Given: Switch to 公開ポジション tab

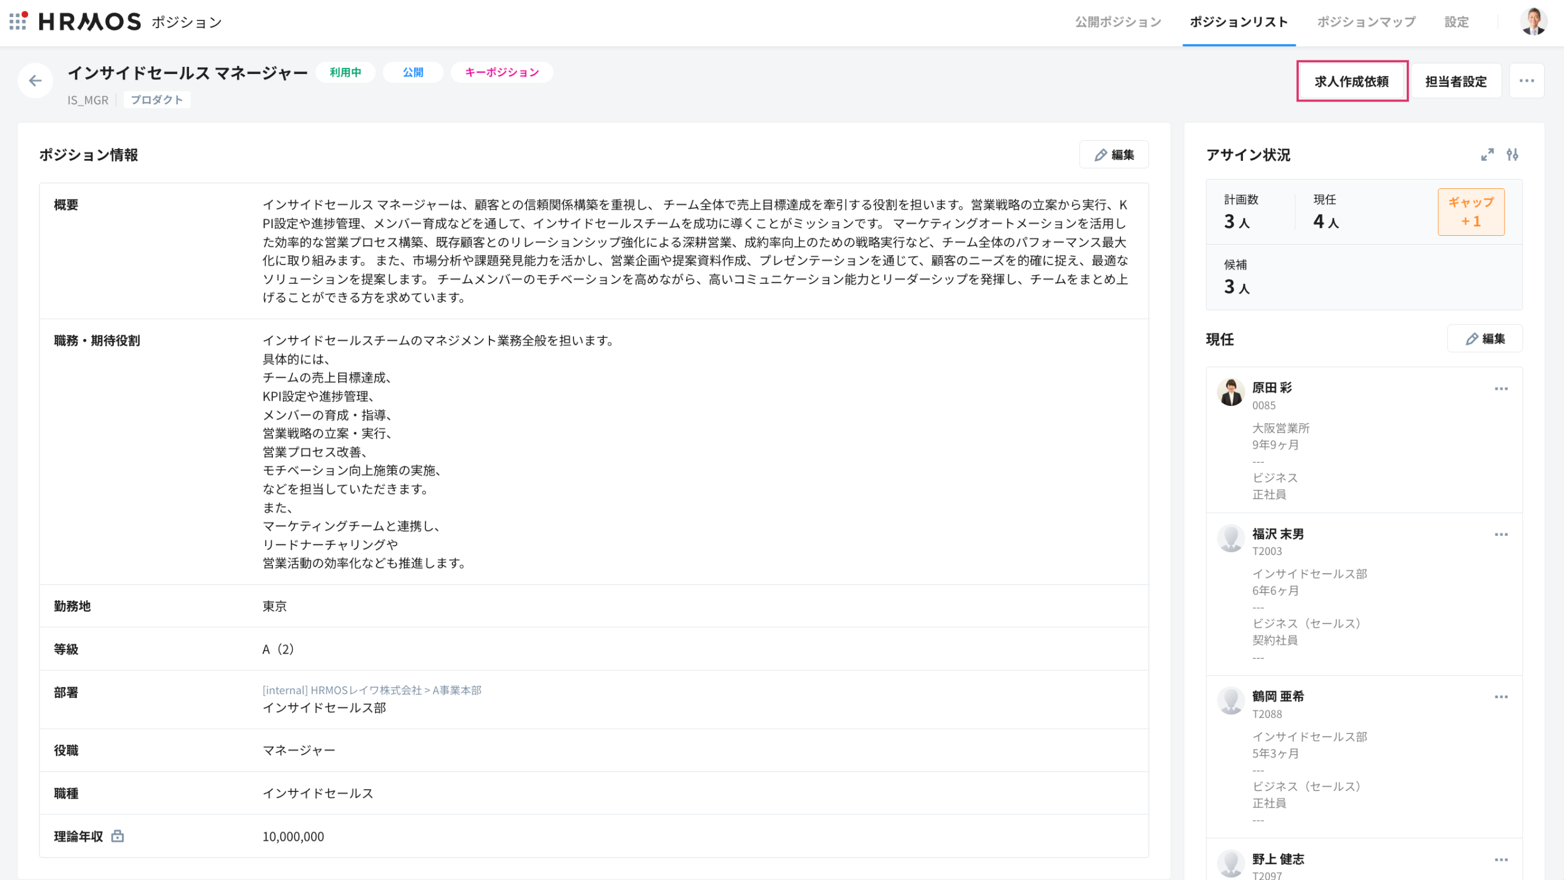Looking at the screenshot, I should (x=1118, y=22).
